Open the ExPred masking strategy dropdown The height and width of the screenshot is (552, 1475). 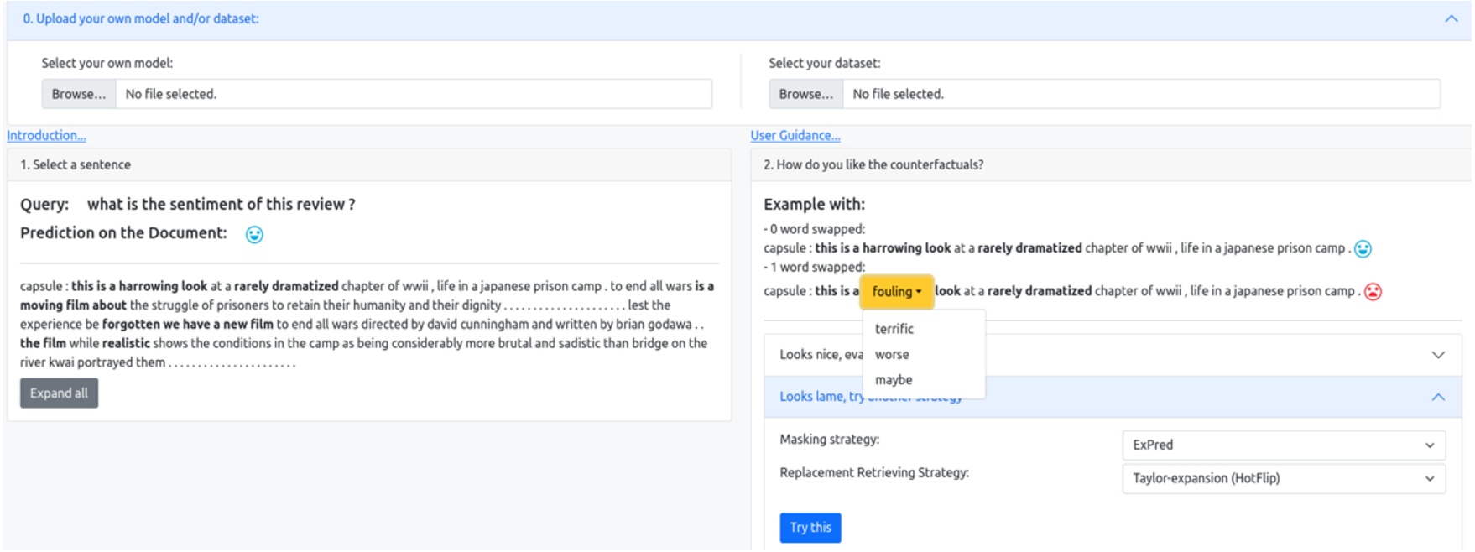pos(1283,445)
